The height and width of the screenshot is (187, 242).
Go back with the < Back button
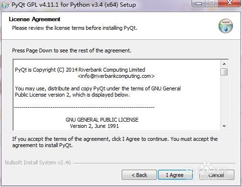click(139, 175)
